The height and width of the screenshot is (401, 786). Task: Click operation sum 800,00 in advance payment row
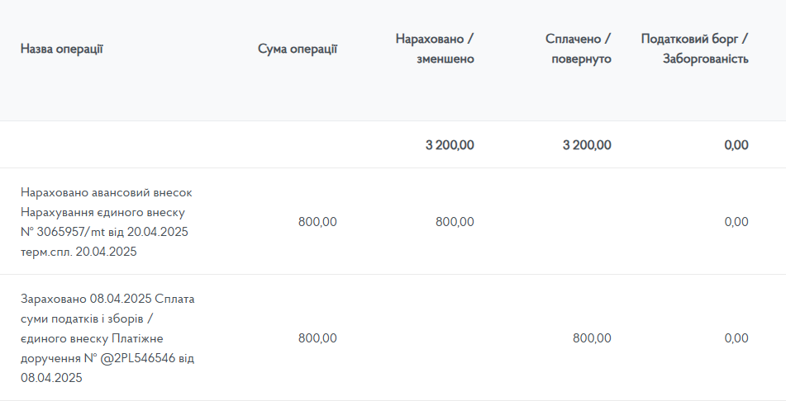317,222
